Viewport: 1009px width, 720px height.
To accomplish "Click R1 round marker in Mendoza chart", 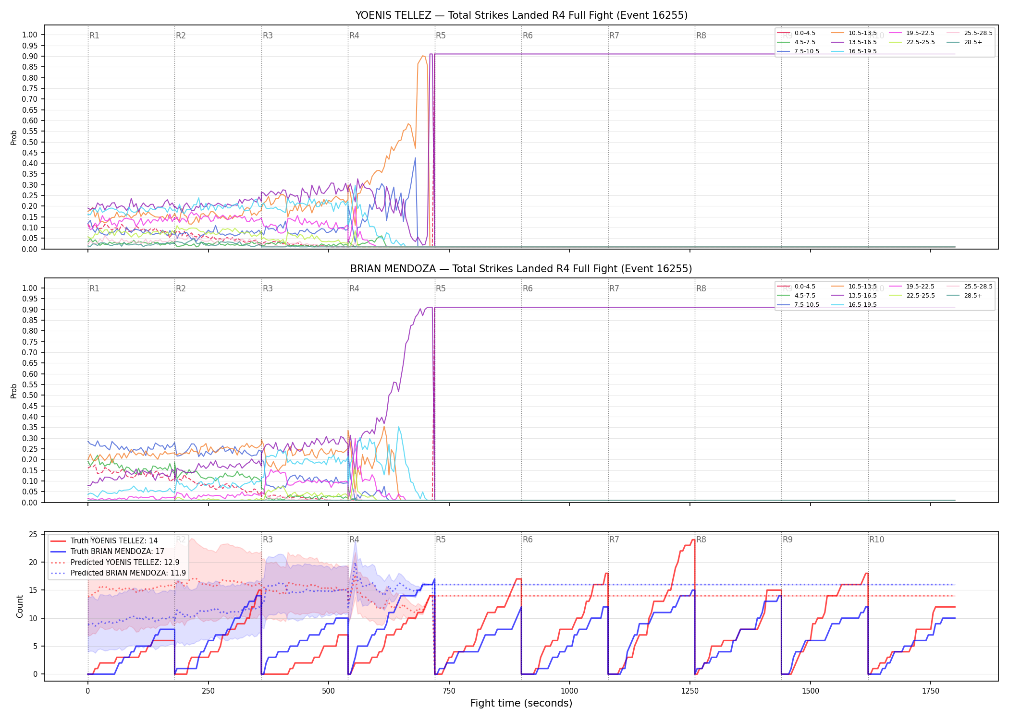I will (94, 288).
